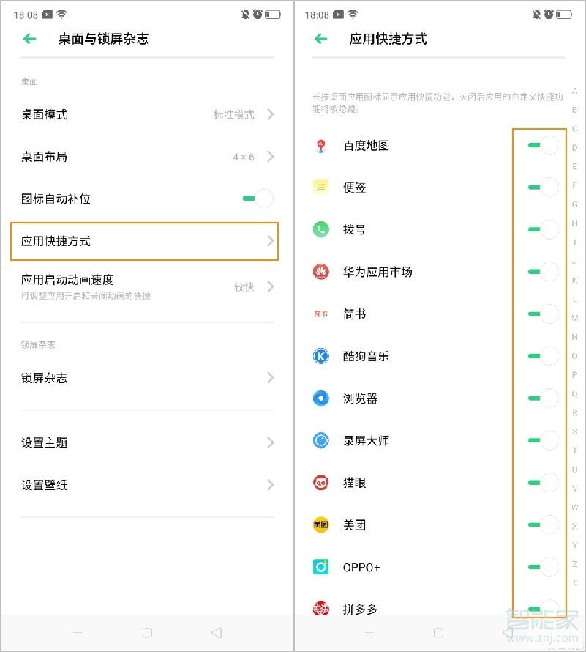Click the 拼多多 app icon
This screenshot has width=586, height=652.
pyautogui.click(x=318, y=609)
